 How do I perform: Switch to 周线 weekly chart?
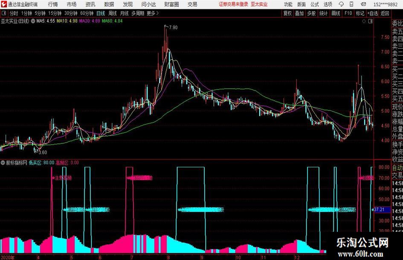coord(113,13)
